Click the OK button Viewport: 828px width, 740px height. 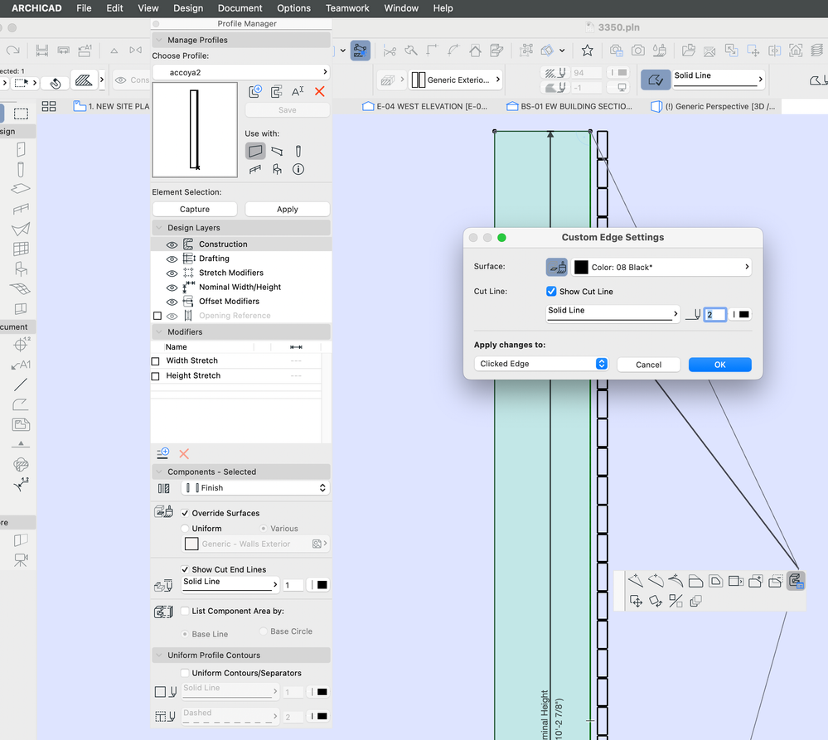(719, 365)
